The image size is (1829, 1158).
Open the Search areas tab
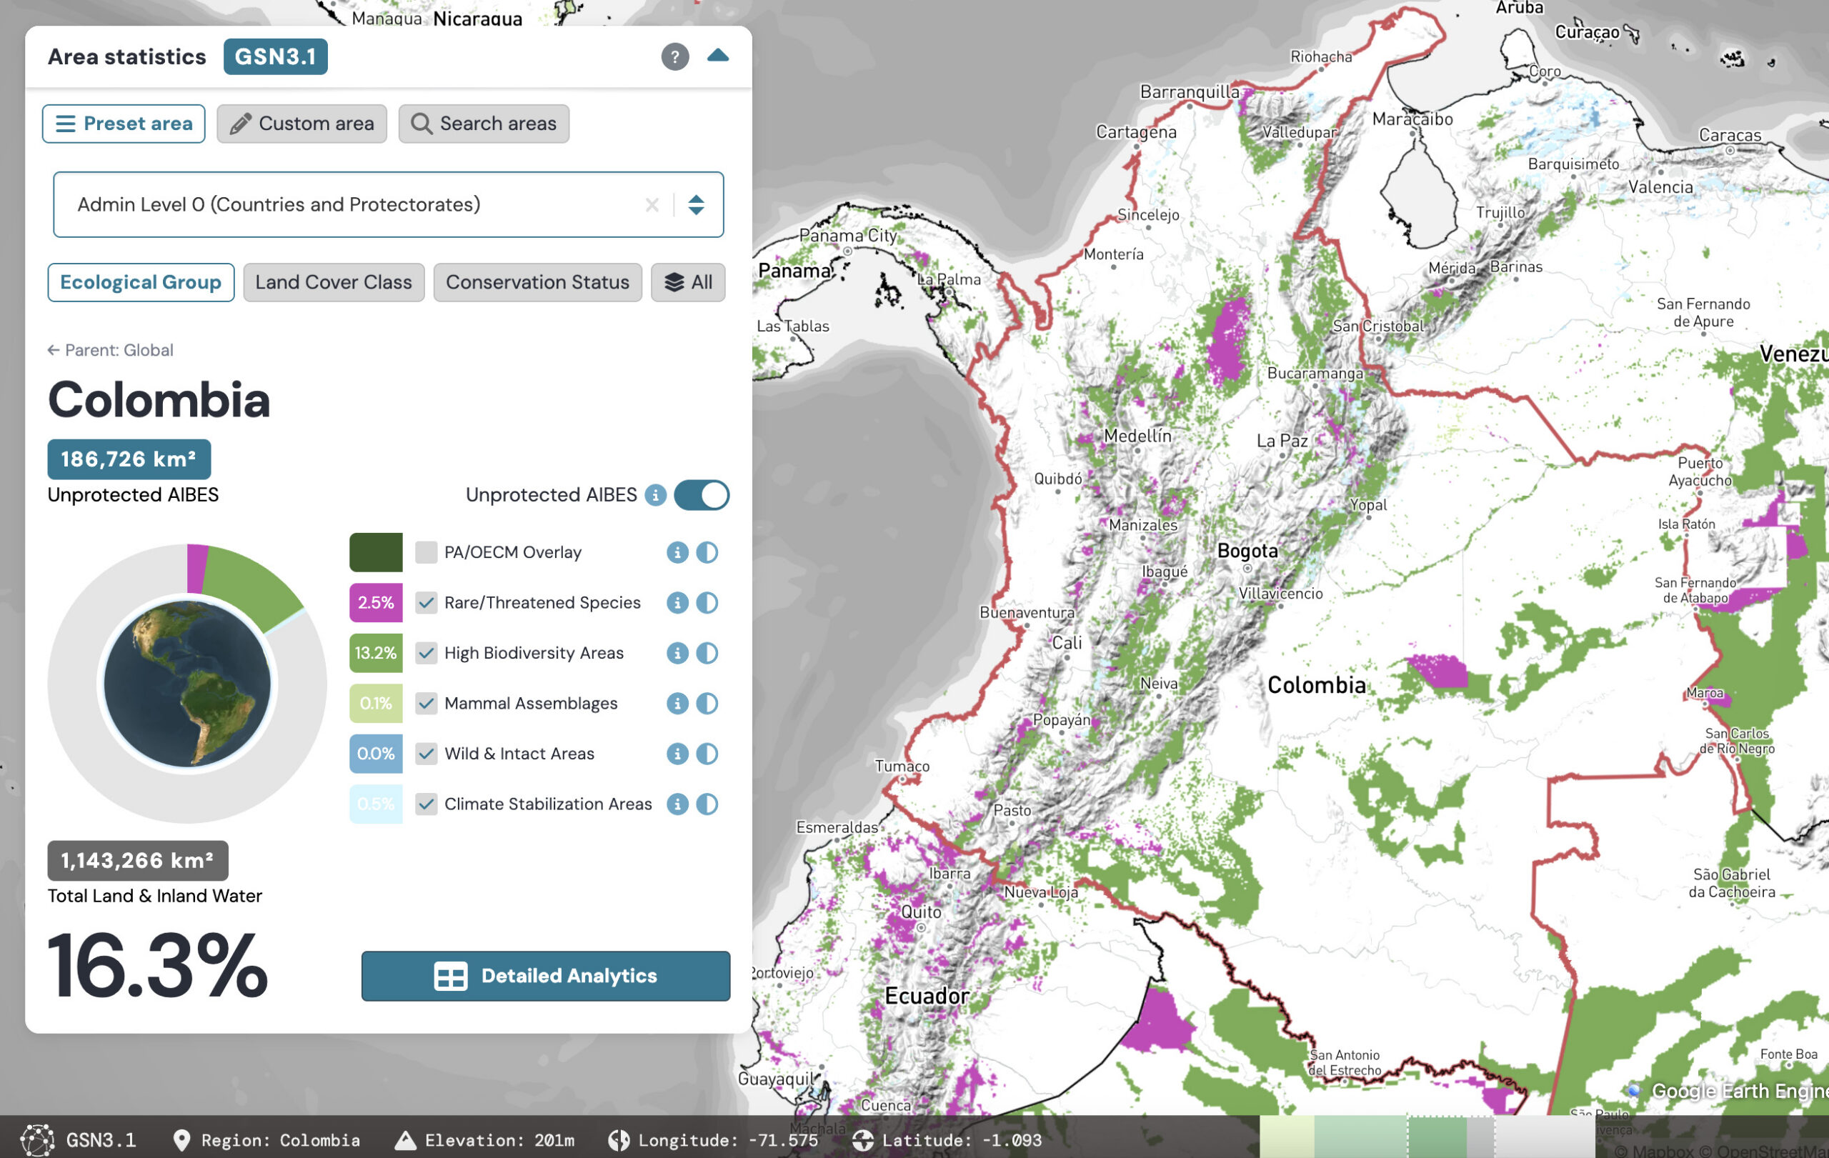point(483,124)
